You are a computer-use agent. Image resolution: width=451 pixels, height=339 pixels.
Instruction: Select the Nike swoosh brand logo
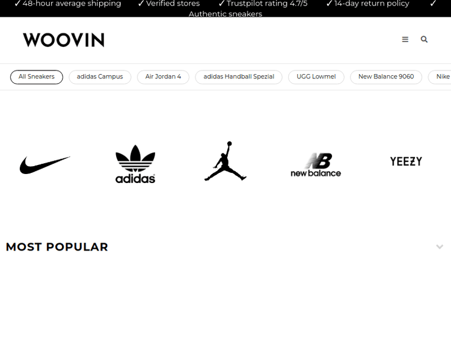tap(45, 165)
